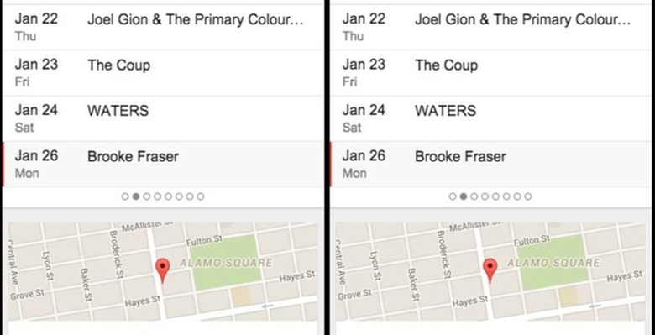The image size is (655, 335).
Task: Tap the red map pin in the left panel
Action: [x=163, y=270]
